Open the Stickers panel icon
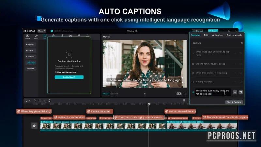 (x=53, y=36)
